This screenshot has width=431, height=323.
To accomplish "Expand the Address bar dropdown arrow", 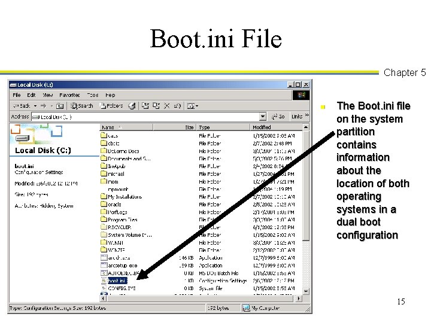I will 263,117.
